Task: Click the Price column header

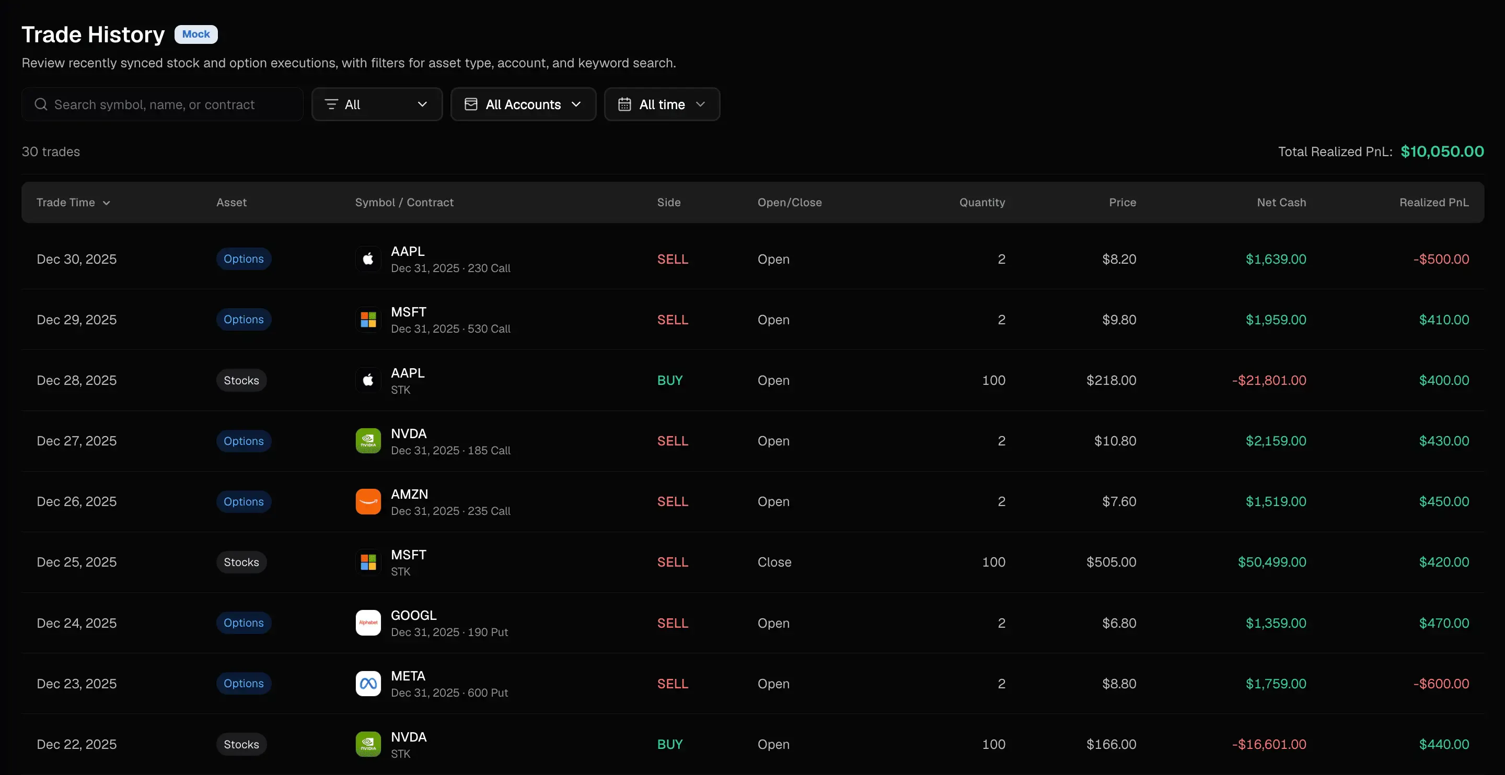Action: [x=1122, y=202]
